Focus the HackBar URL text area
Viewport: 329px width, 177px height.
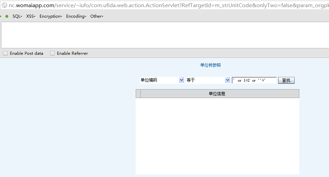(x=165, y=35)
